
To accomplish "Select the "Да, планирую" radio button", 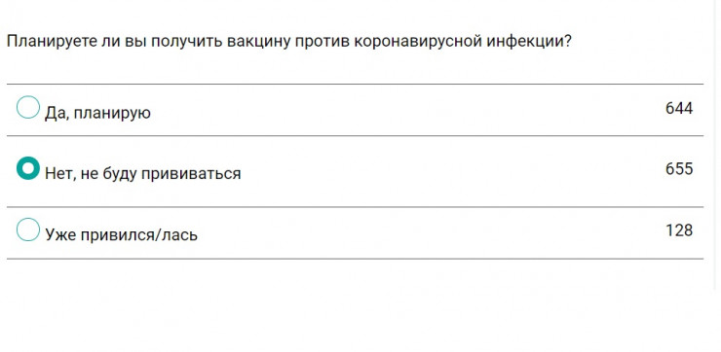I will [28, 107].
